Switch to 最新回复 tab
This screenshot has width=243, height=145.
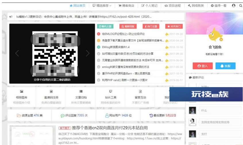(128, 26)
